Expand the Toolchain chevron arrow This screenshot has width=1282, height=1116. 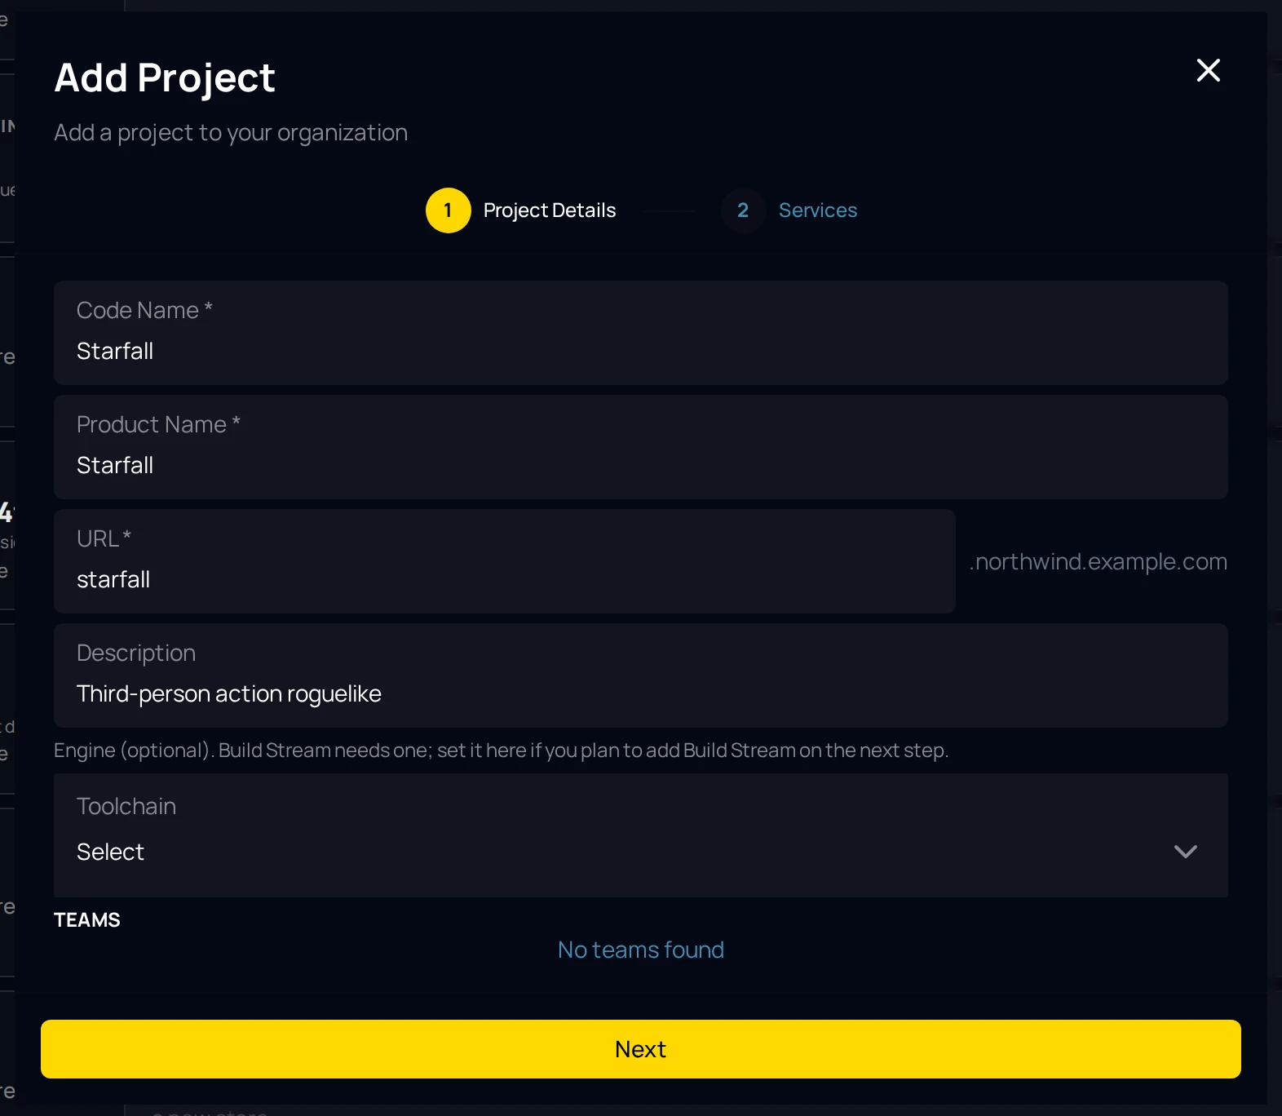(x=1185, y=852)
